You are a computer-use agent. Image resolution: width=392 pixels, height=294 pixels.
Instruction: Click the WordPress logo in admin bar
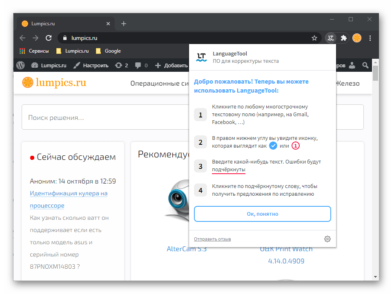tap(20, 65)
